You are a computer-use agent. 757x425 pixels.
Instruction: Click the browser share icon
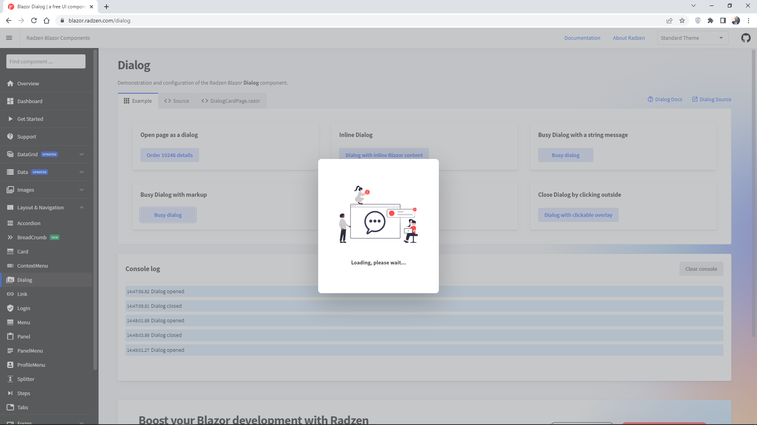pos(669,20)
